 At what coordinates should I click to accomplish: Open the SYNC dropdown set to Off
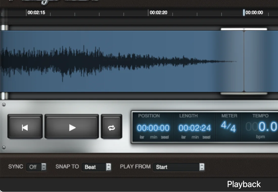coord(36,167)
